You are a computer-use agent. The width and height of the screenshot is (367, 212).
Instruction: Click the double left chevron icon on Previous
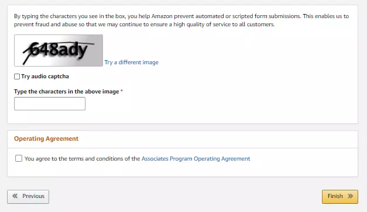pyautogui.click(x=15, y=196)
